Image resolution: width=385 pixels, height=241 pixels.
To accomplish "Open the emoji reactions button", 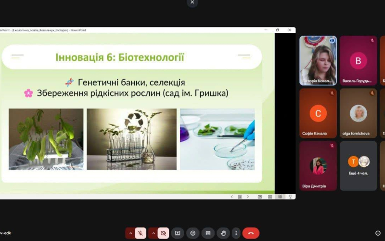I will 192,233.
